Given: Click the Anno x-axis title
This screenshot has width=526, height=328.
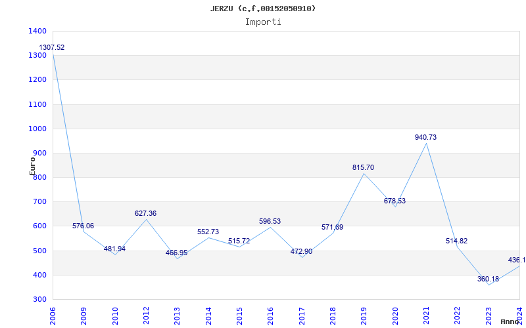Looking at the screenshot, I should point(510,321).
